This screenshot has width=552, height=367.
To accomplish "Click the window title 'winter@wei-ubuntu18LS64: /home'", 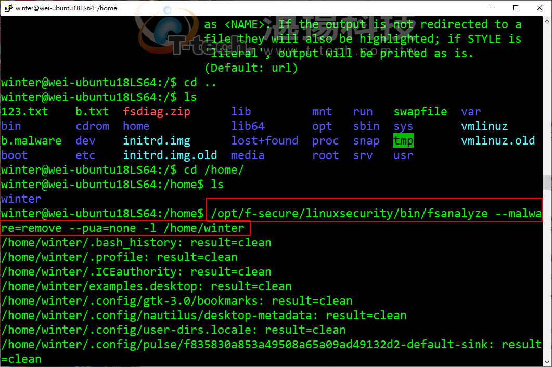I will [x=66, y=8].
